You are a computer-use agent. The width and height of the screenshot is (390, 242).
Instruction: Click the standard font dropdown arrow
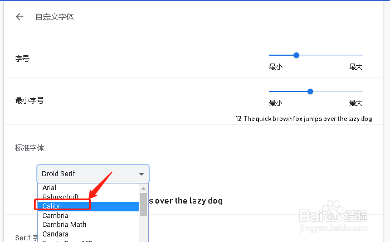click(142, 174)
